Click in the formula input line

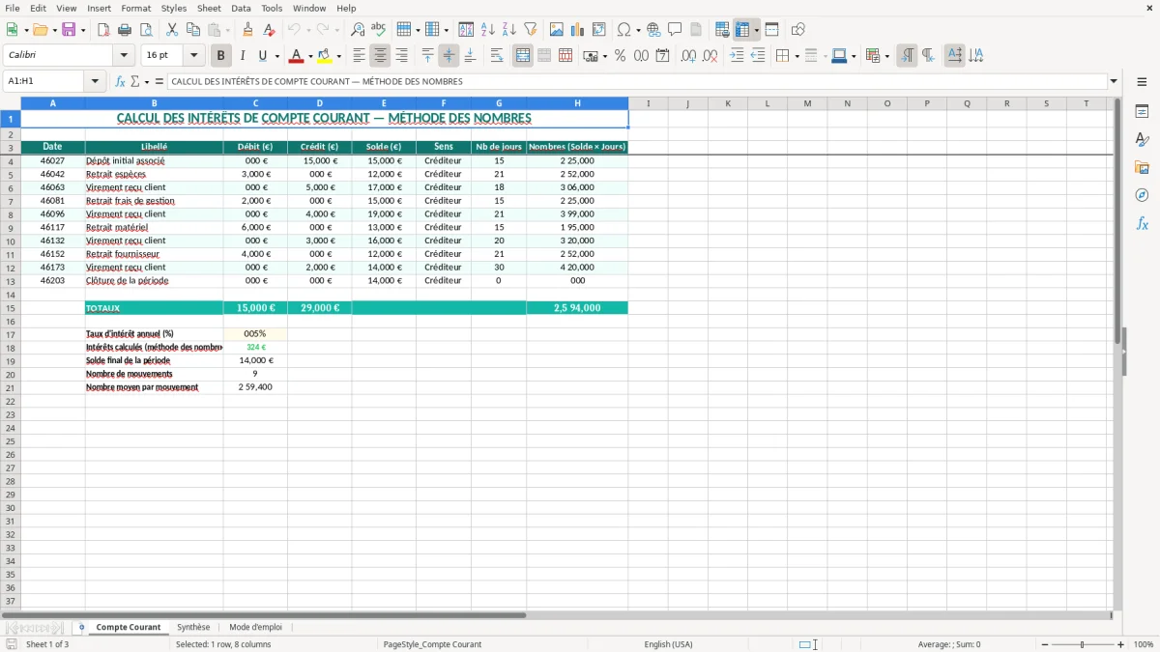tap(638, 82)
